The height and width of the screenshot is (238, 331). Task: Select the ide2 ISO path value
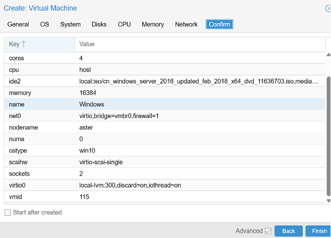(x=199, y=81)
